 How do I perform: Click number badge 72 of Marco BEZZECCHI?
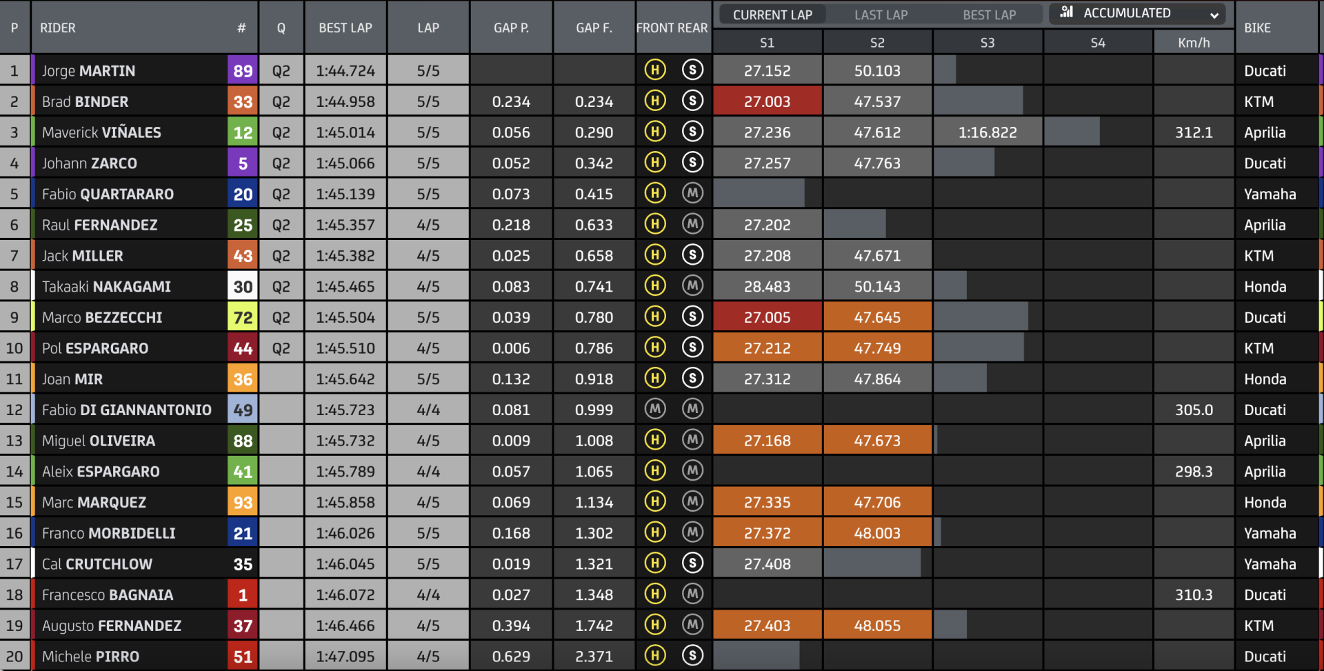coord(243,317)
